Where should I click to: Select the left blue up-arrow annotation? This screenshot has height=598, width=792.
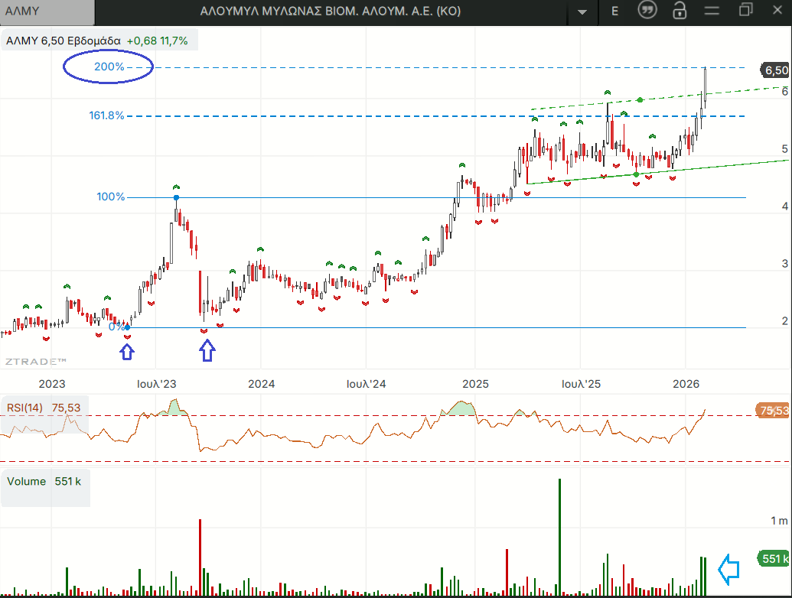click(x=127, y=351)
